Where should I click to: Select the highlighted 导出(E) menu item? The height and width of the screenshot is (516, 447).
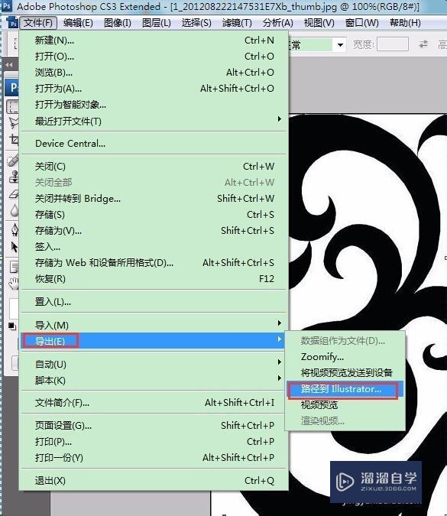click(154, 341)
